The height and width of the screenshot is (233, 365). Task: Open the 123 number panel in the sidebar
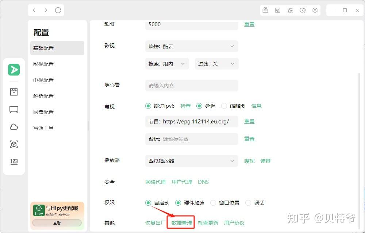click(x=14, y=162)
